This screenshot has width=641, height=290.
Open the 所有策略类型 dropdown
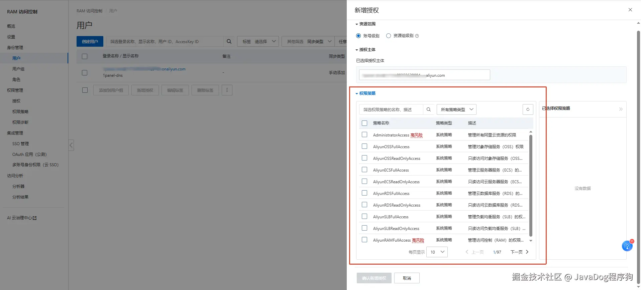[456, 109]
